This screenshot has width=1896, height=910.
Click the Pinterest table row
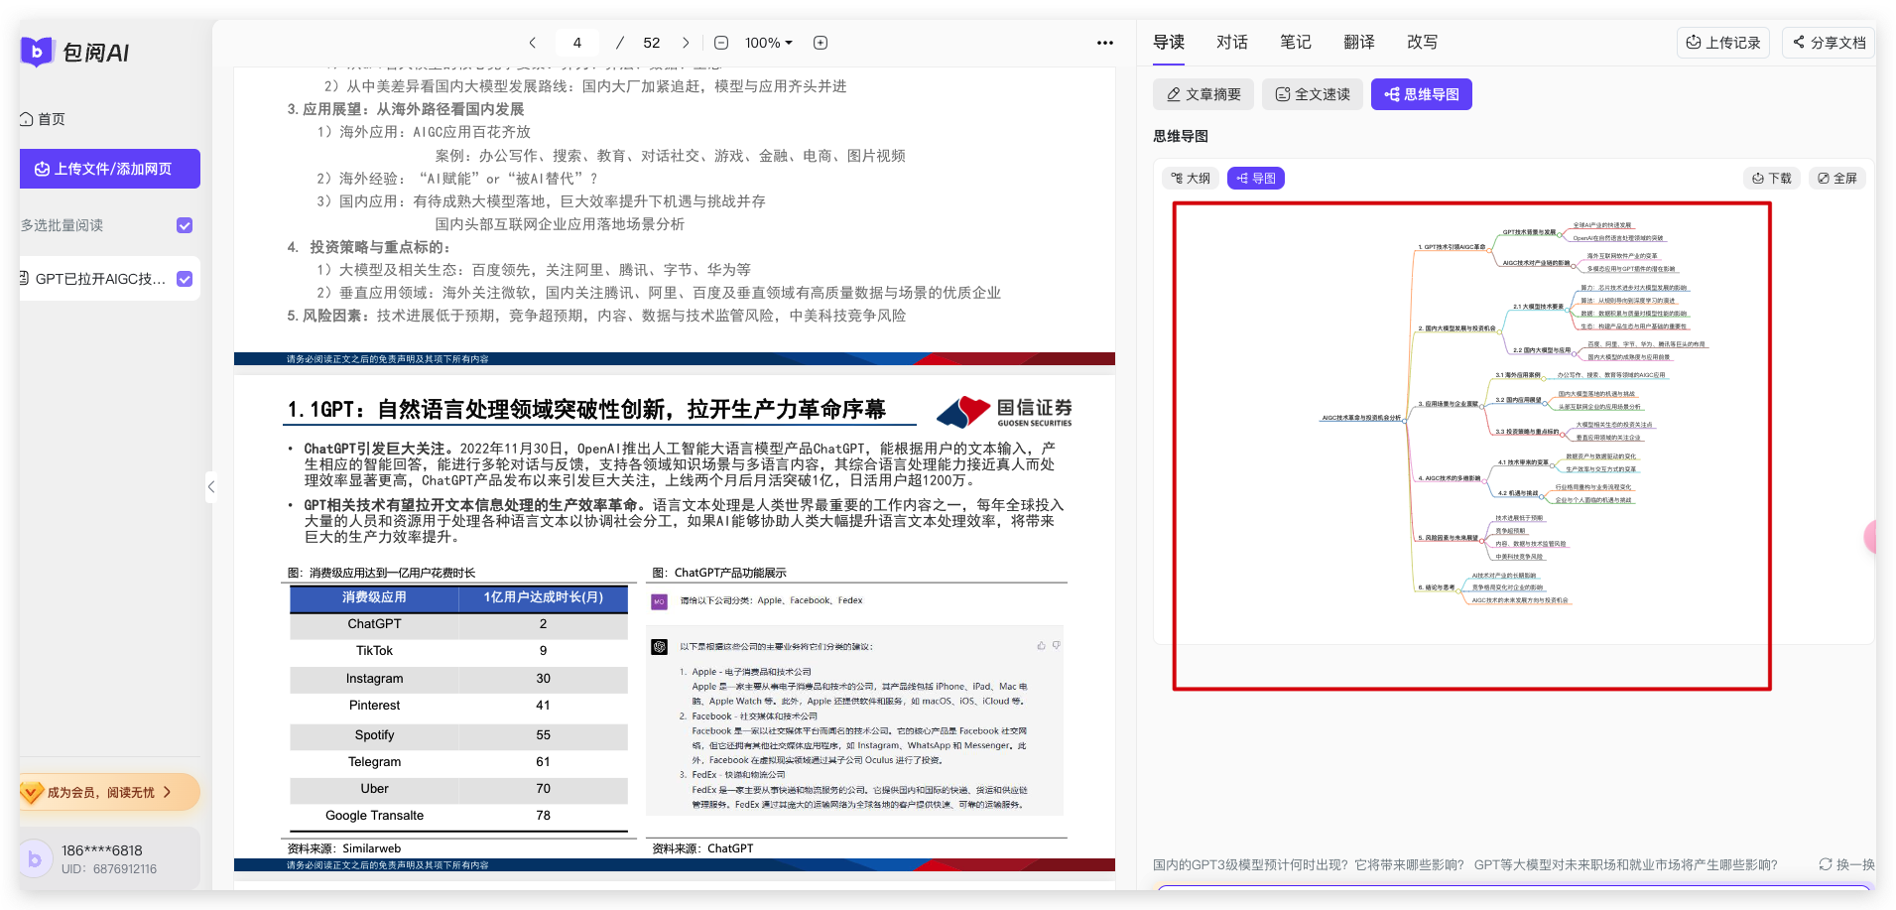[x=458, y=706]
